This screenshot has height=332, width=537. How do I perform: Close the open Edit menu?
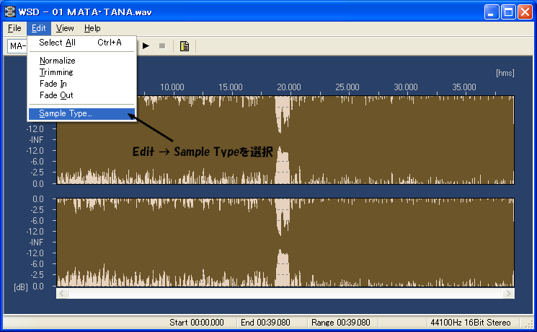pyautogui.click(x=38, y=28)
